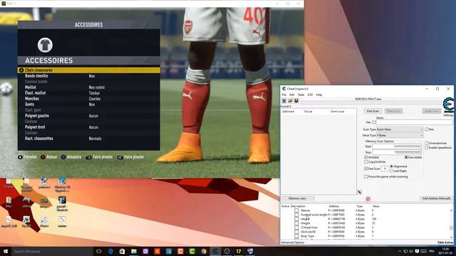This screenshot has height=256, width=456.
Task: Open Google Chrome from the taskbar
Action: point(204,251)
